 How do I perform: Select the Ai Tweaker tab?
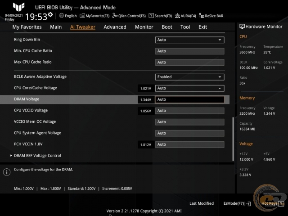pos(83,27)
